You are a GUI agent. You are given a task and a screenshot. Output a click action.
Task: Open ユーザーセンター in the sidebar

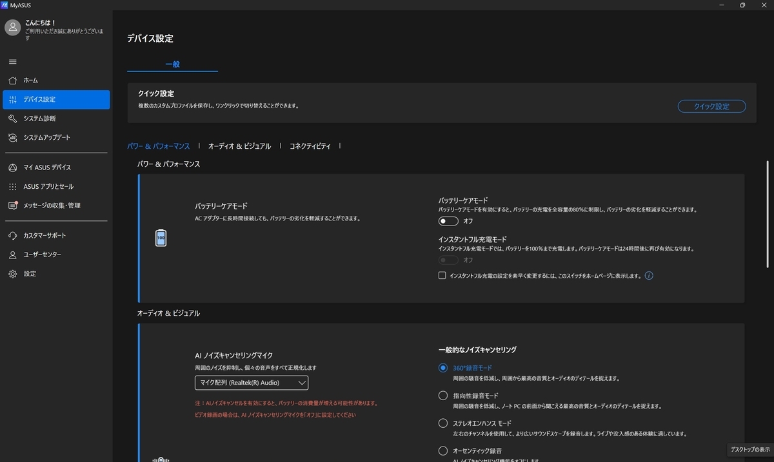(x=56, y=255)
